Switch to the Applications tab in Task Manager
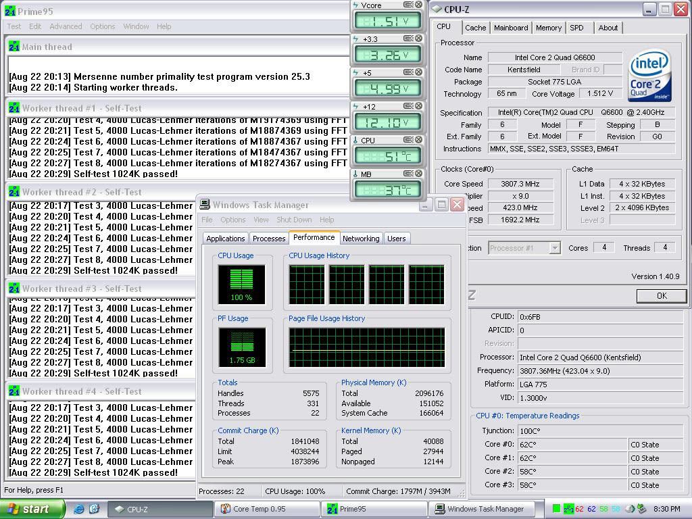The image size is (692, 519). click(x=226, y=239)
